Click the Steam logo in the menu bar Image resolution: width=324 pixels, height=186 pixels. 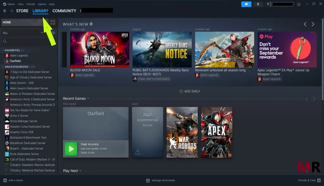(x=4, y=4)
